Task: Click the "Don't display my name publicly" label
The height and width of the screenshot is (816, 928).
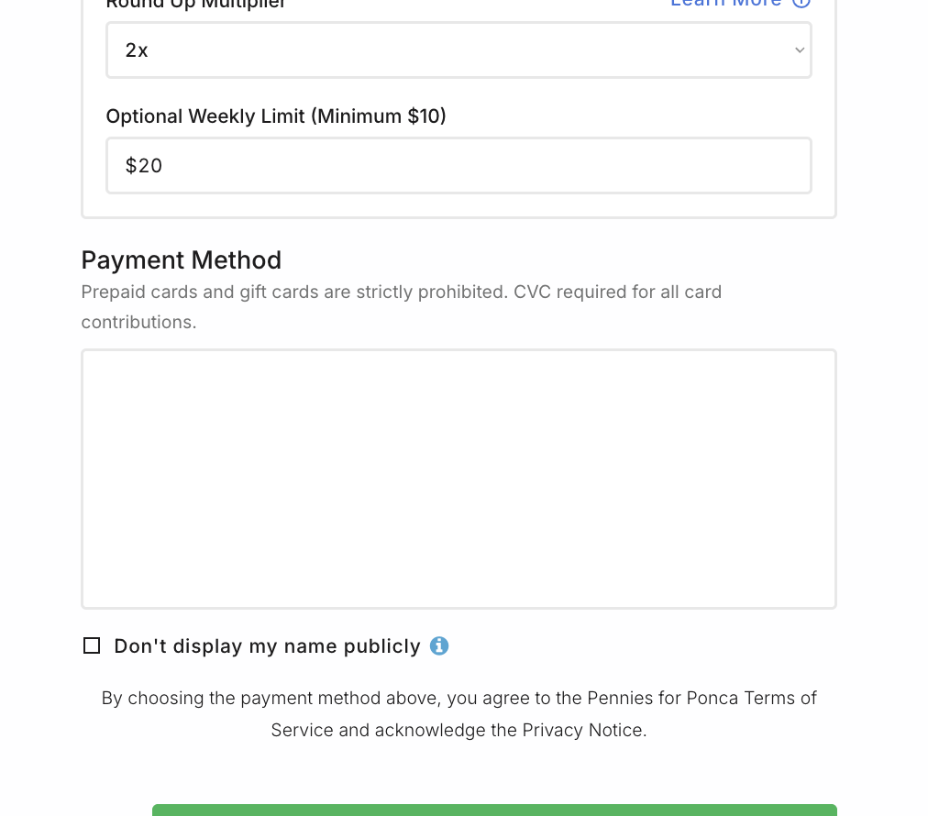Action: point(267,646)
